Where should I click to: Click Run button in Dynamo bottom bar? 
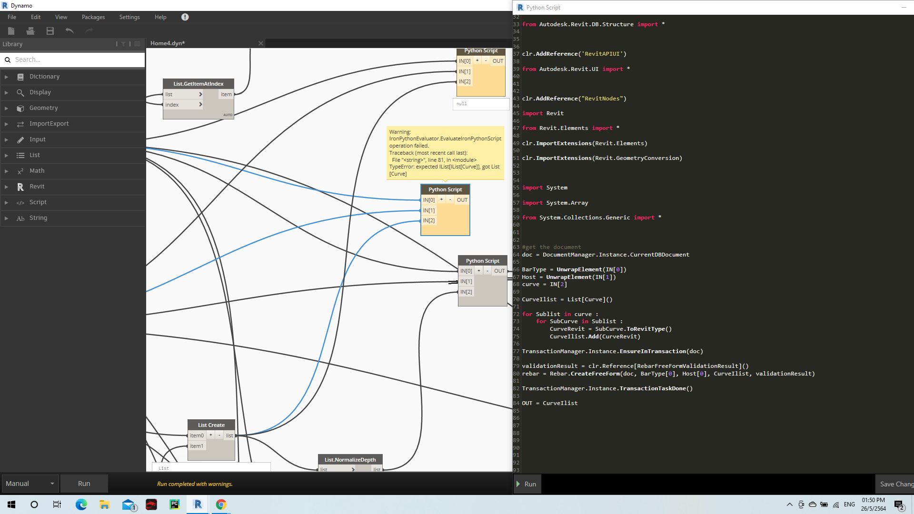click(84, 484)
